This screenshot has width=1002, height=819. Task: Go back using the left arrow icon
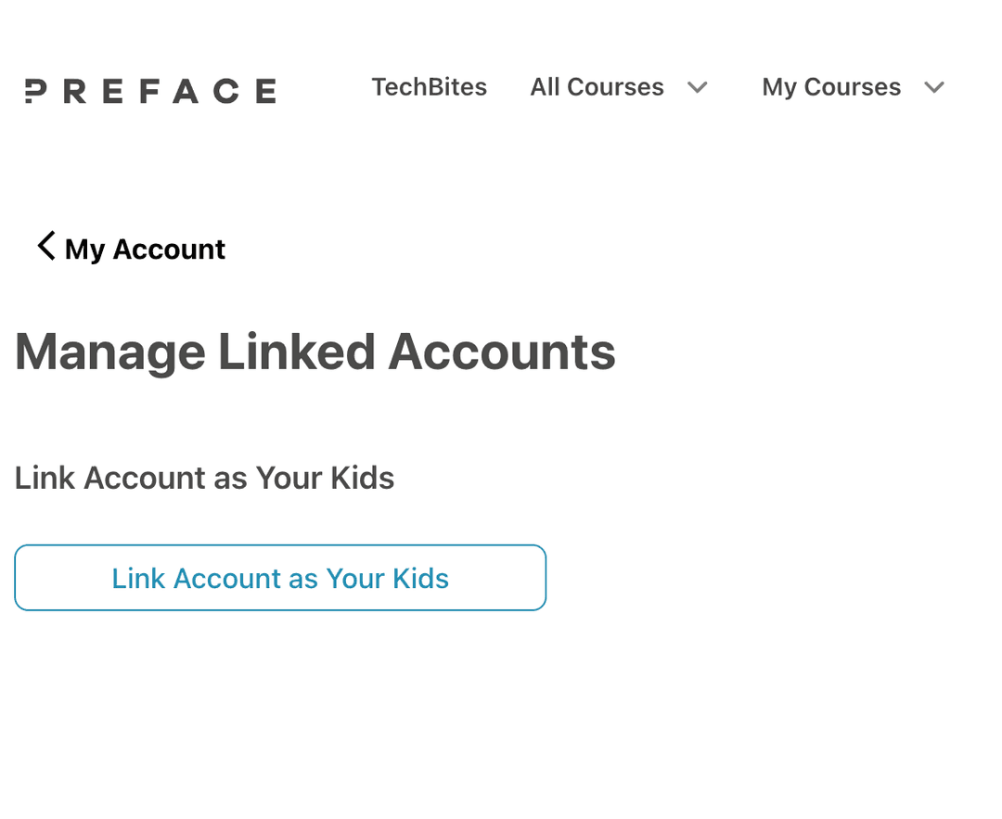[45, 247]
